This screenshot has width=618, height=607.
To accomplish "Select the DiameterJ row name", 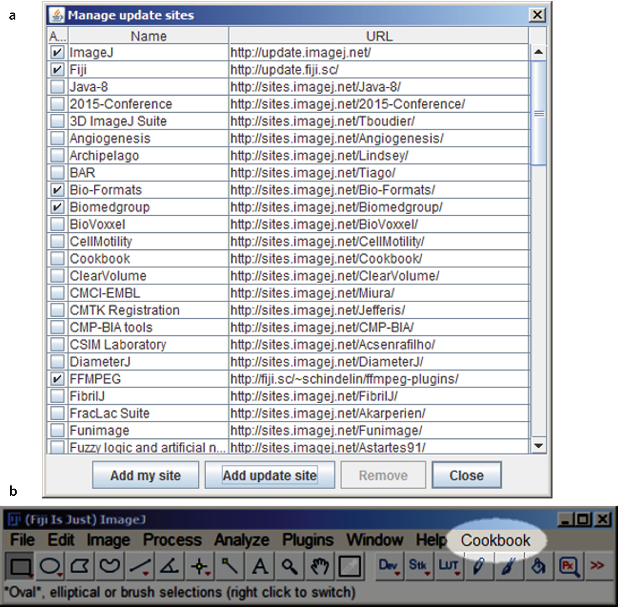I will pos(100,362).
